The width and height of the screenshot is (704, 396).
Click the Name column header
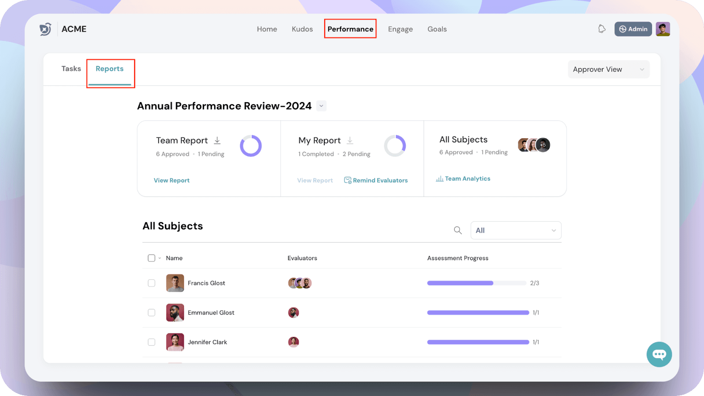point(174,258)
